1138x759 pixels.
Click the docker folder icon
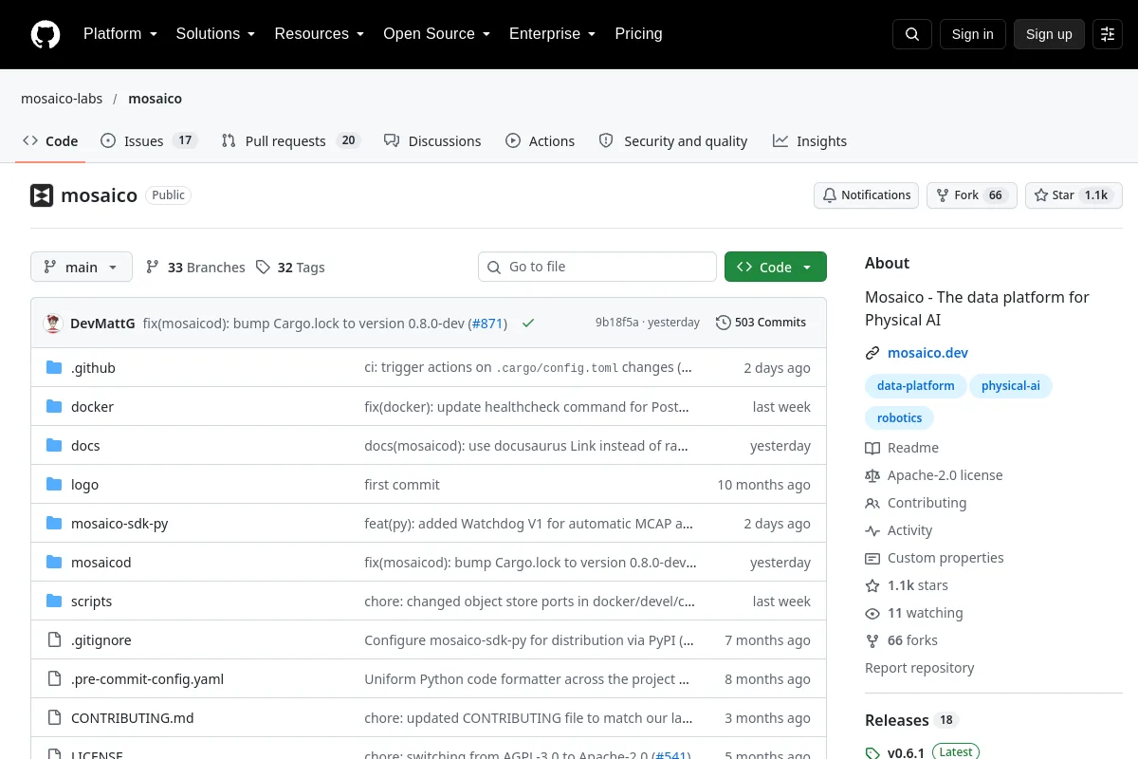pos(54,407)
